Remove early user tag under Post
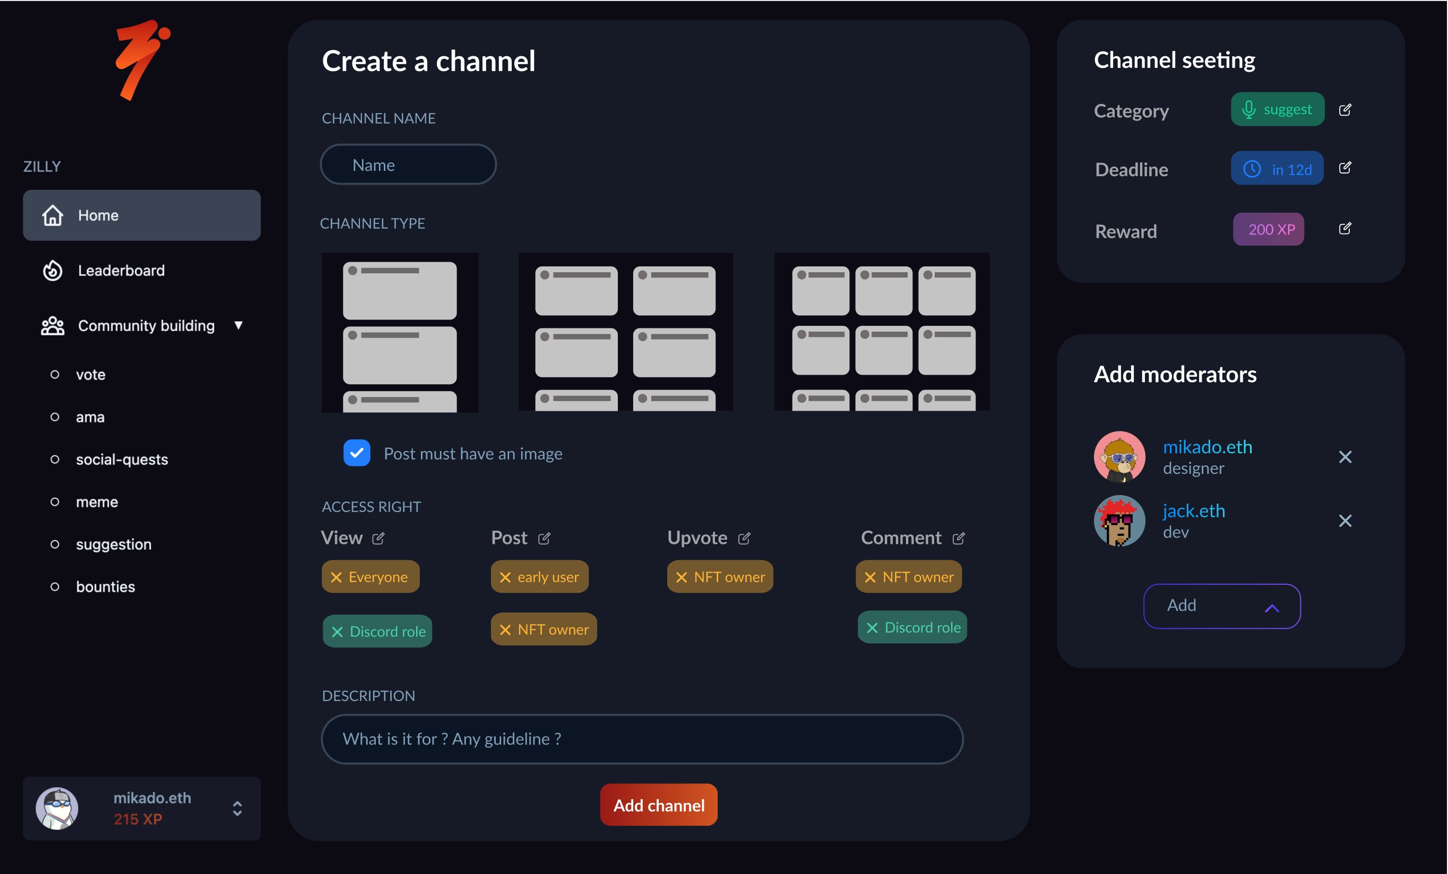1448x874 pixels. pyautogui.click(x=505, y=577)
